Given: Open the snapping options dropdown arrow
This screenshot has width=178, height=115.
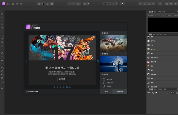Looking at the screenshot, I should [117, 4].
